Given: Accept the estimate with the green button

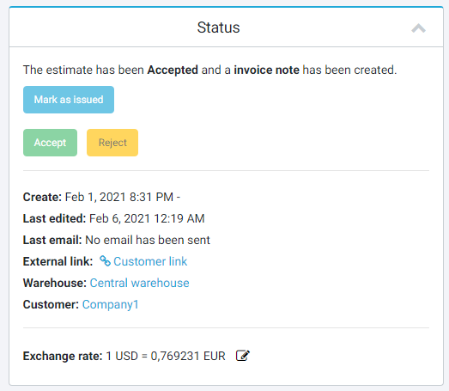Looking at the screenshot, I should tap(50, 143).
